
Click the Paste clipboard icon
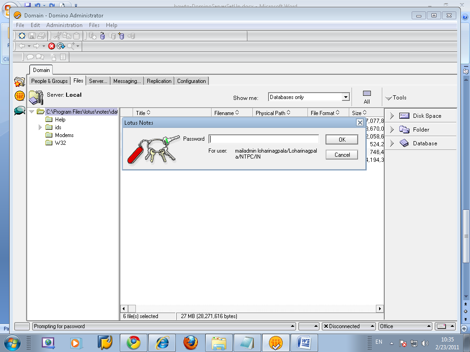77,36
